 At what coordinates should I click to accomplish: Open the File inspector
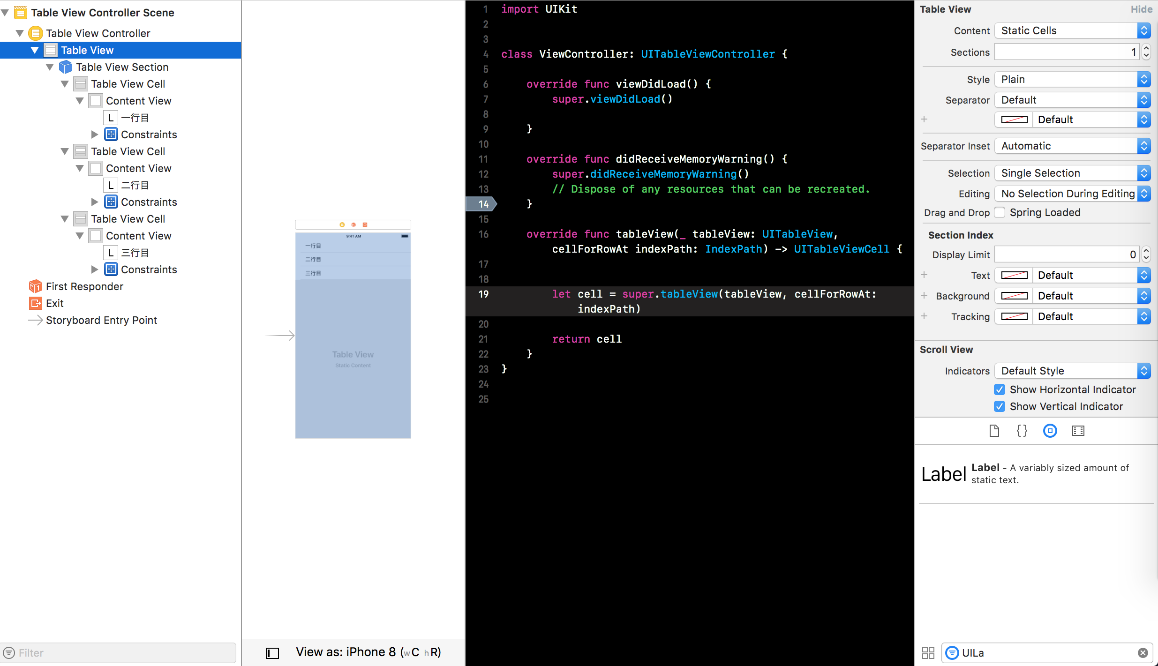[994, 431]
